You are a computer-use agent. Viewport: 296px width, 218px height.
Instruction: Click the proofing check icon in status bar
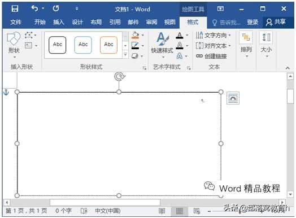[84, 211]
